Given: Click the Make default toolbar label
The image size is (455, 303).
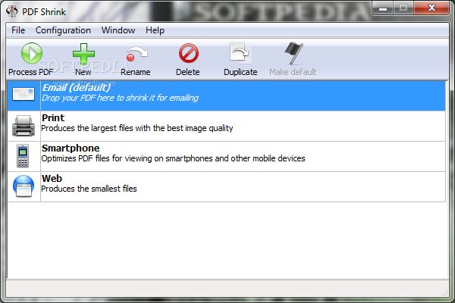Looking at the screenshot, I should pyautogui.click(x=293, y=72).
